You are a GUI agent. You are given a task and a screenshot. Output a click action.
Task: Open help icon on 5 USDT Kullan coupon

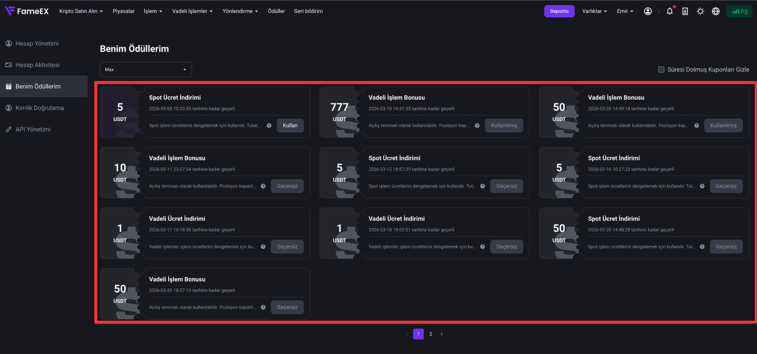click(269, 126)
